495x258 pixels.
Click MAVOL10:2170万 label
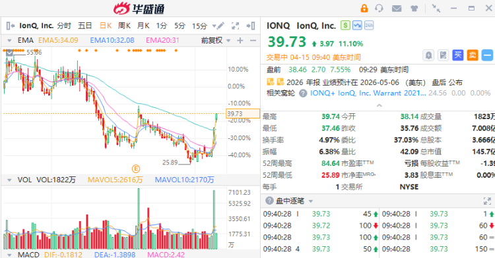point(184,180)
